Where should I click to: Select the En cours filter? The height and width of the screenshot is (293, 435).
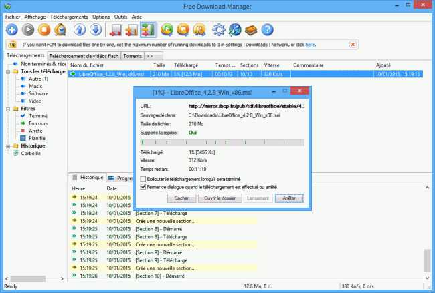point(38,123)
